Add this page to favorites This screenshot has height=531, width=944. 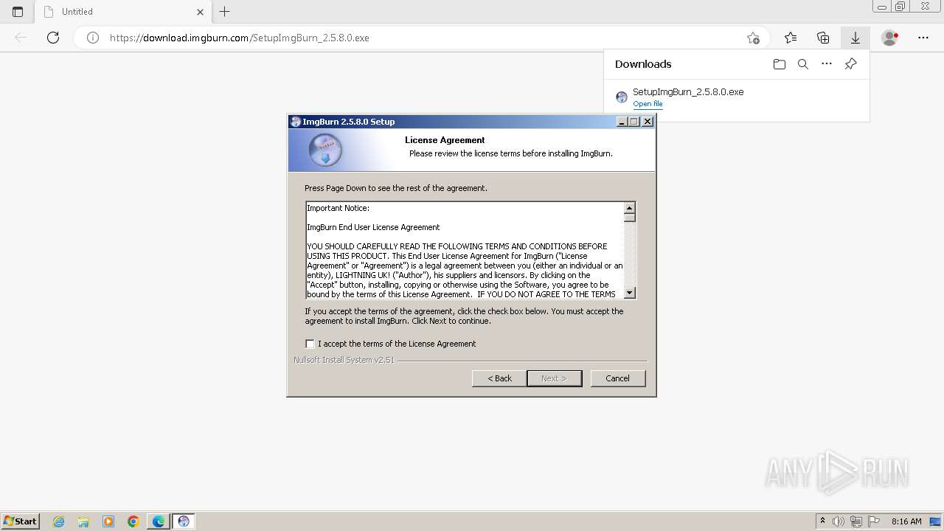(753, 38)
